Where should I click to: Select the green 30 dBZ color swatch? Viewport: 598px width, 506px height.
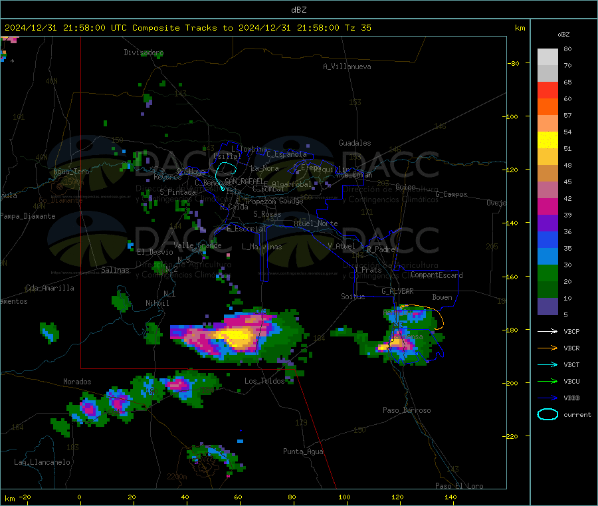coord(548,273)
